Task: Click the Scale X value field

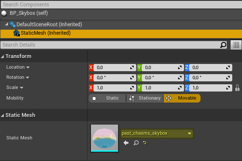Action: click(115, 88)
